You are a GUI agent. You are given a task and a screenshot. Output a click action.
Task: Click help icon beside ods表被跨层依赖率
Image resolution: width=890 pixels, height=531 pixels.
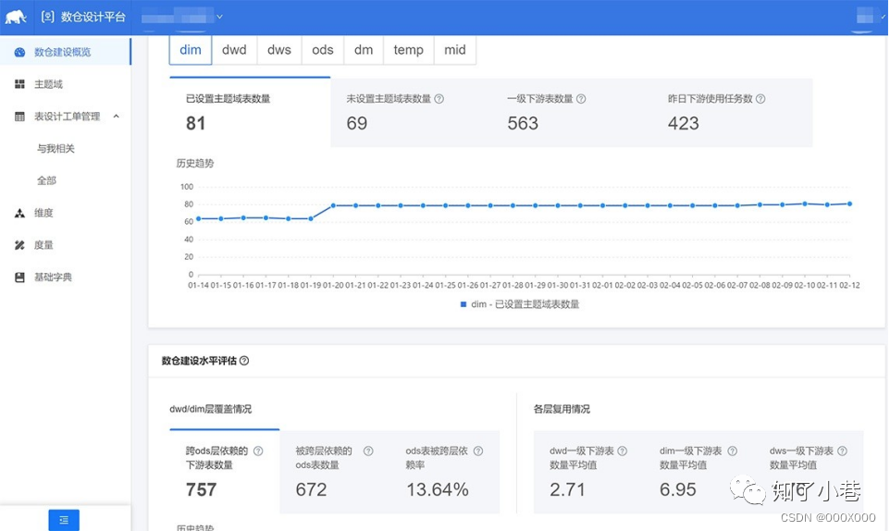click(x=478, y=451)
